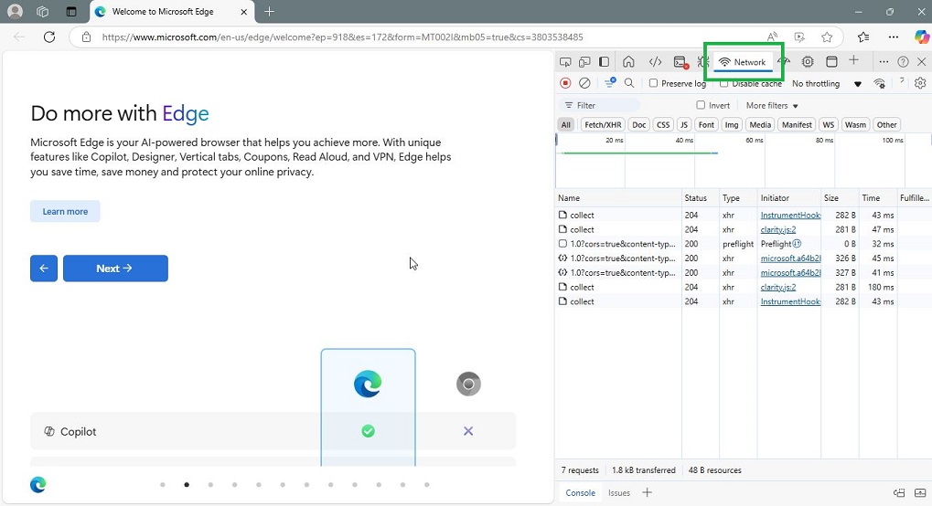
Task: Toggle the Manifest request type filter
Action: [797, 125]
